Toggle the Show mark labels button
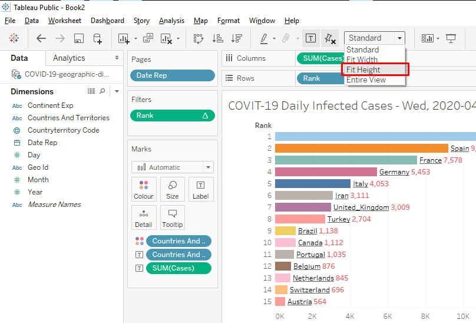 (x=311, y=38)
